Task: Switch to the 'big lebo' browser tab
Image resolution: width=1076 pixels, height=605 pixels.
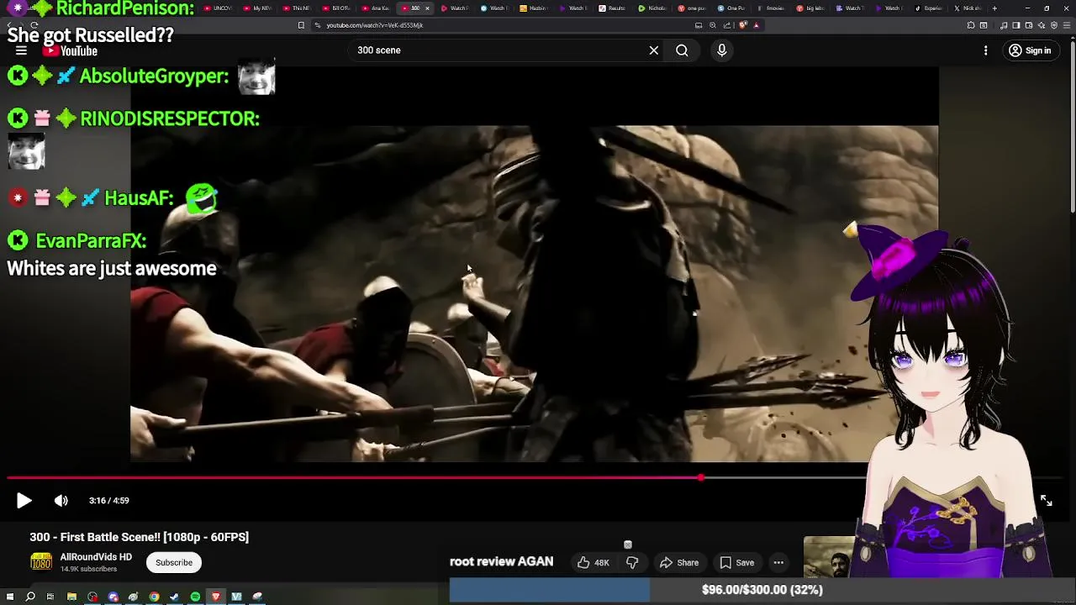Action: pos(810,8)
